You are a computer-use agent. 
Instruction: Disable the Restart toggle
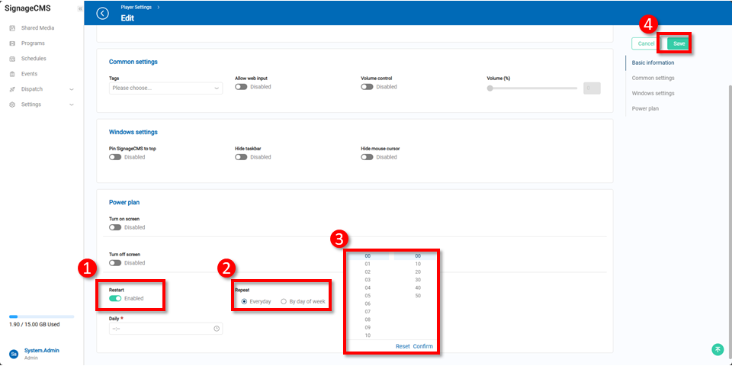pyautogui.click(x=116, y=298)
